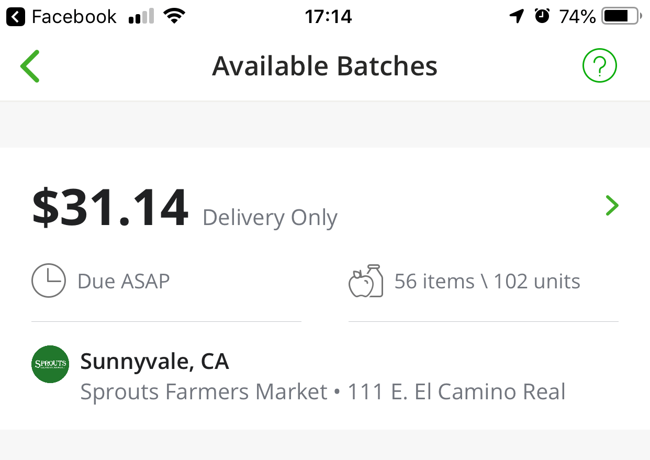Select the Sunnyvale, CA store name

click(154, 362)
